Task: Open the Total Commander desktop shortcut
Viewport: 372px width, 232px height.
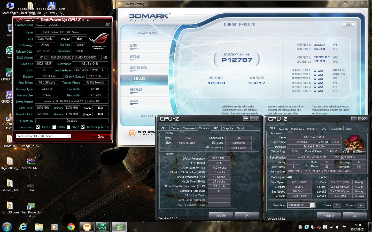Action: (x=51, y=8)
